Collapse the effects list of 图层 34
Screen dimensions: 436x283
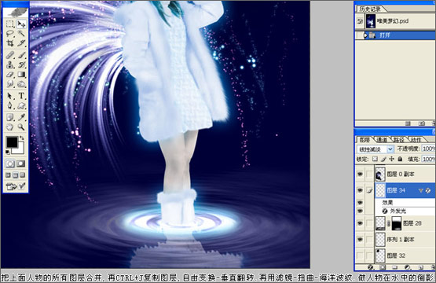420,190
